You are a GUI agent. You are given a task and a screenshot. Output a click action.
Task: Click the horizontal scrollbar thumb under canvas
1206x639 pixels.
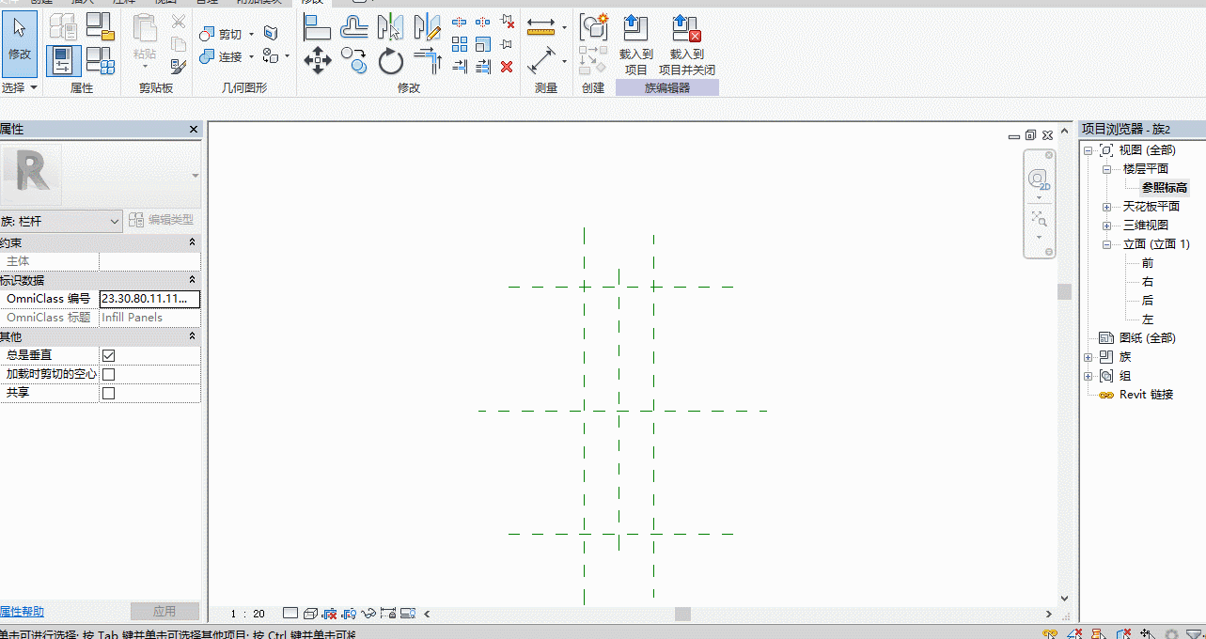[683, 614]
